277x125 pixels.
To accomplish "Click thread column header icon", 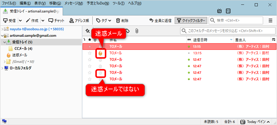I will 84,40.
